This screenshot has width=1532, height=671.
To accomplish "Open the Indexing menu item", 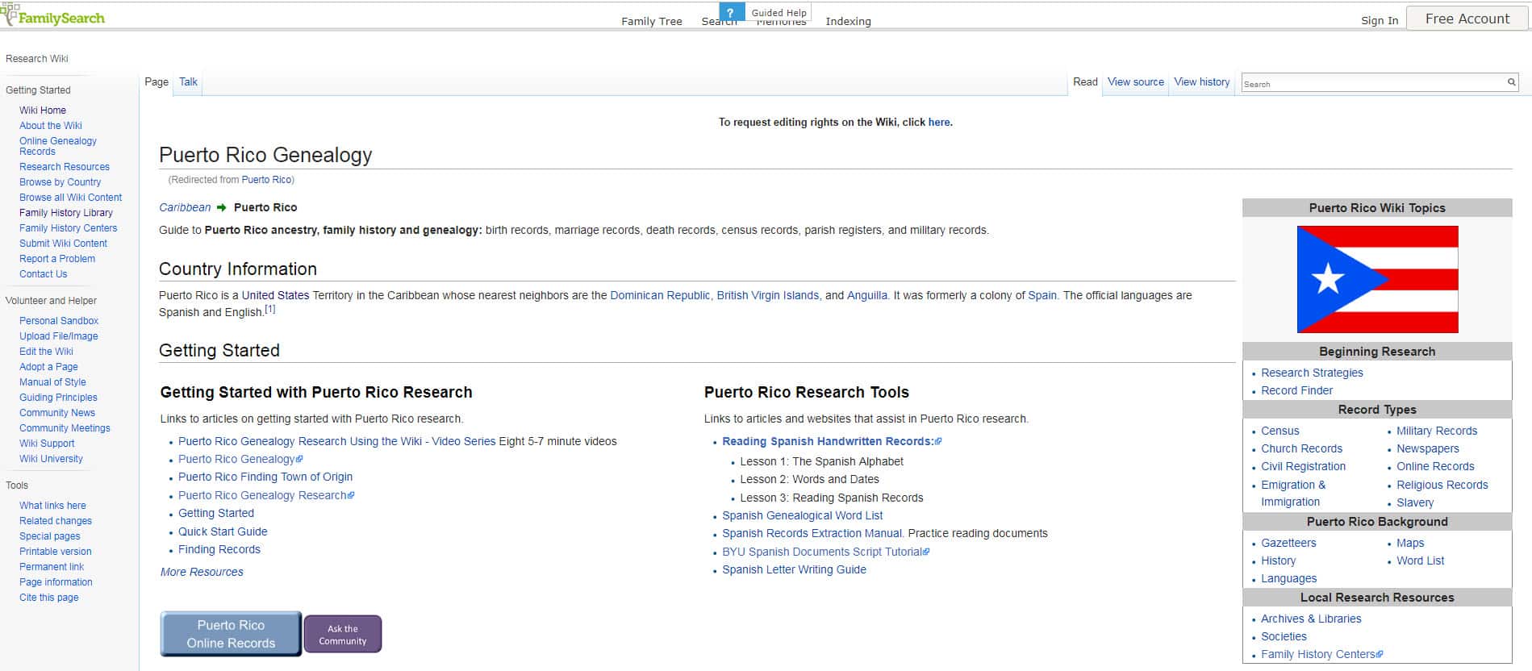I will (848, 22).
